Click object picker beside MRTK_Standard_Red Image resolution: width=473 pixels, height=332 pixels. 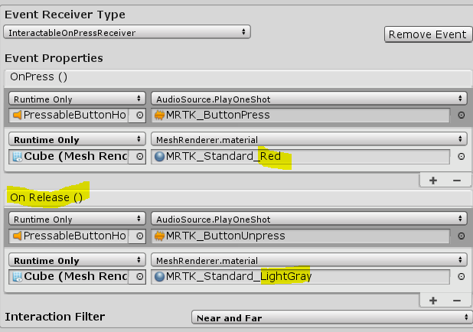[461, 156]
